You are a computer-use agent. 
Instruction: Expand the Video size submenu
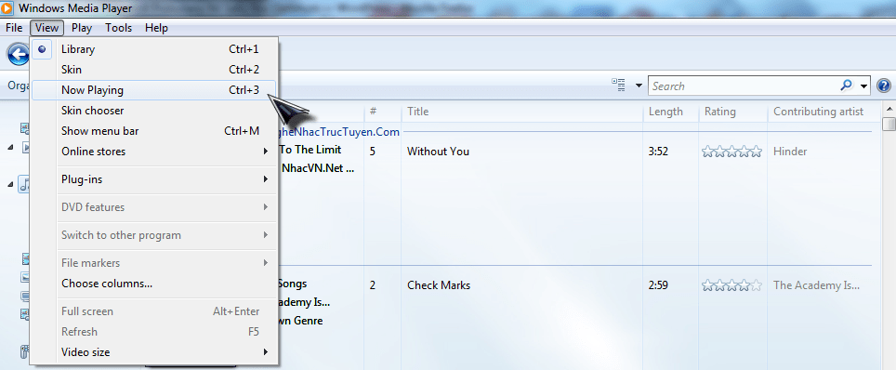tap(266, 352)
